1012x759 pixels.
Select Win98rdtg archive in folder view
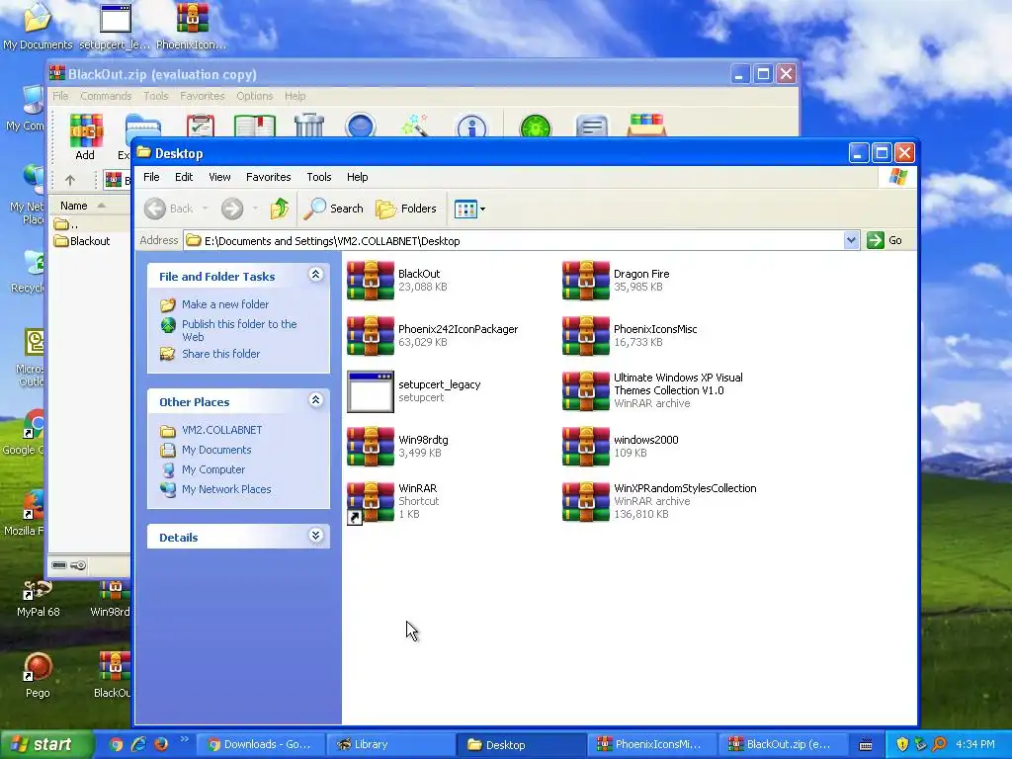pos(371,447)
